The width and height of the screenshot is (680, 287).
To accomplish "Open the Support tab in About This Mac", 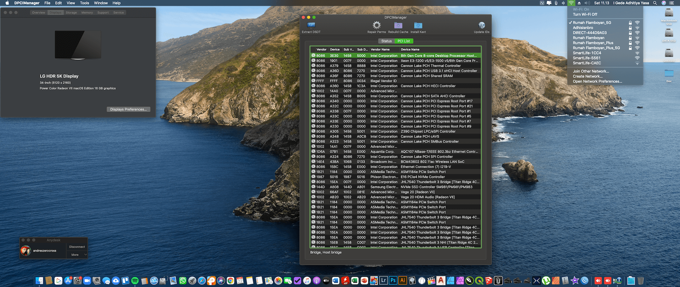I will (103, 12).
